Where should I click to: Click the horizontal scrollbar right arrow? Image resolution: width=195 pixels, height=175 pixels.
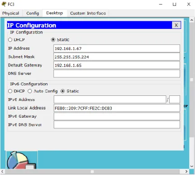[186, 171]
